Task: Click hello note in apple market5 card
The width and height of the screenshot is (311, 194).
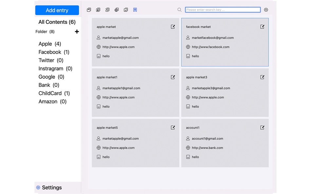Action: pos(106,157)
